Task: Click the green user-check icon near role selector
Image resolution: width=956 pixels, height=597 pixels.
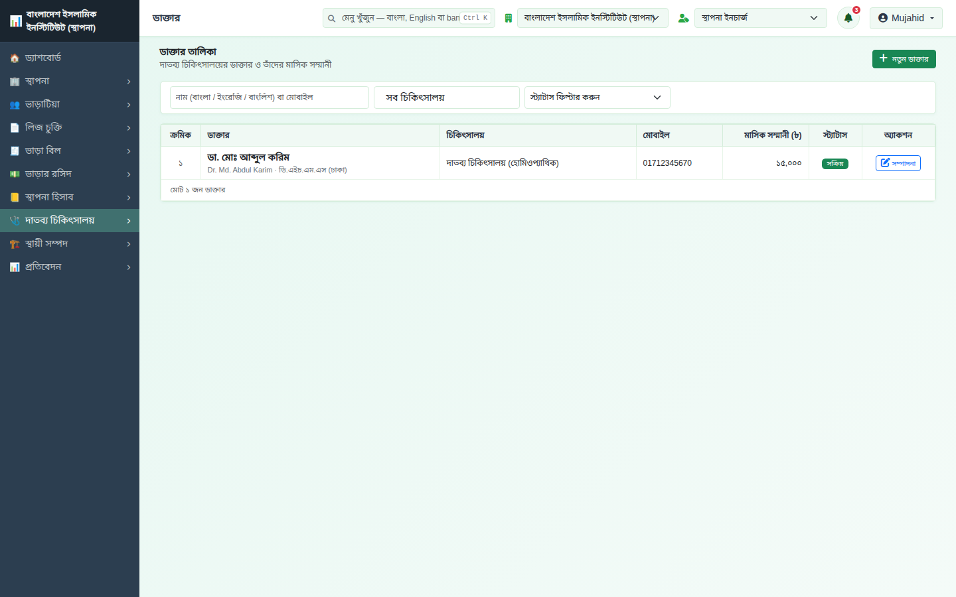Action: (x=683, y=18)
